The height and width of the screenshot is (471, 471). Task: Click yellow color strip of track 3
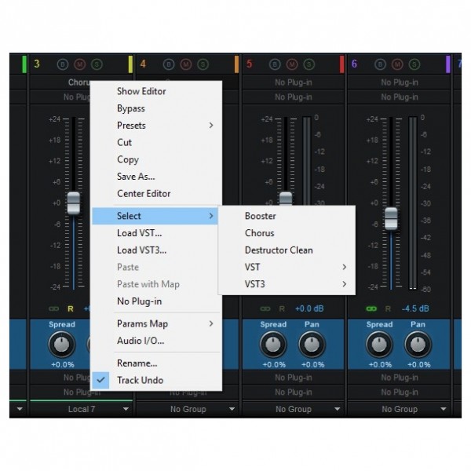click(x=130, y=64)
